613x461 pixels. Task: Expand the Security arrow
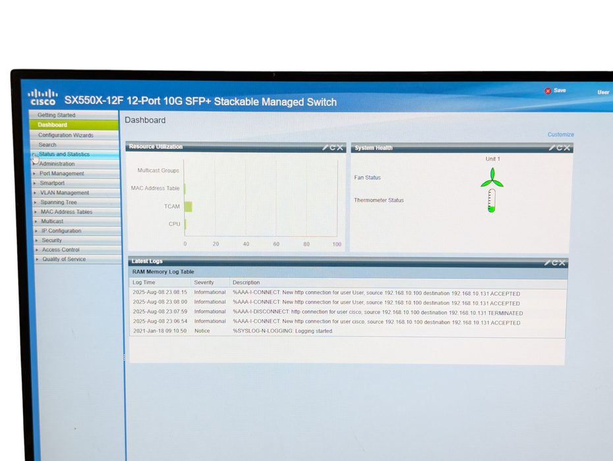(x=37, y=240)
